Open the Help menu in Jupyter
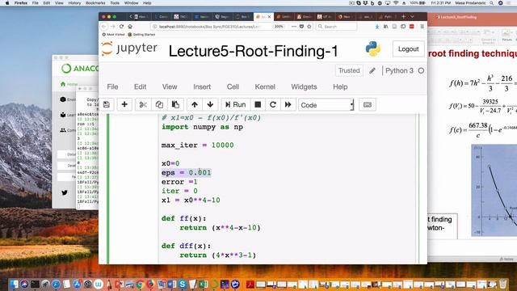Screen dimensions: 517x291 340,86
